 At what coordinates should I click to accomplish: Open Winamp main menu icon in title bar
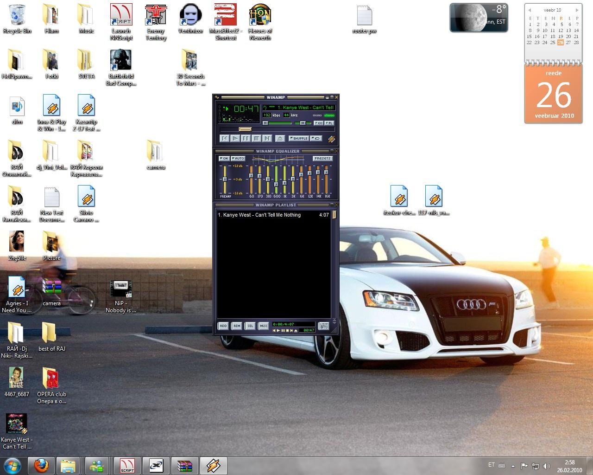(x=217, y=97)
